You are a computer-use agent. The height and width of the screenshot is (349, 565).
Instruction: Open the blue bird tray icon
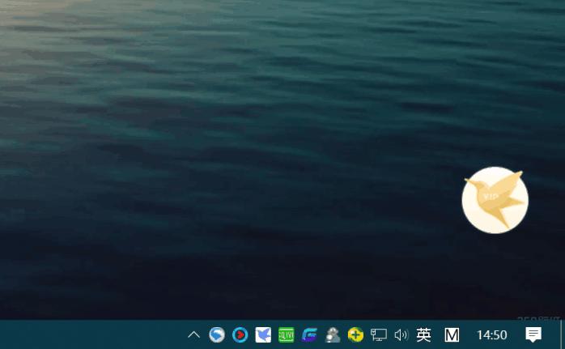pos(263,334)
